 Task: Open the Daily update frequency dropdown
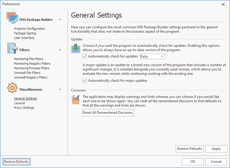click(x=152, y=57)
